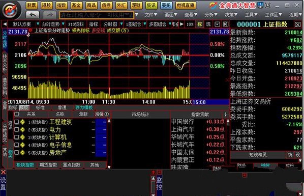Click the panel collapse arrow icon beside 上证指数
The width and height of the screenshot is (304, 196).
click(226, 24)
